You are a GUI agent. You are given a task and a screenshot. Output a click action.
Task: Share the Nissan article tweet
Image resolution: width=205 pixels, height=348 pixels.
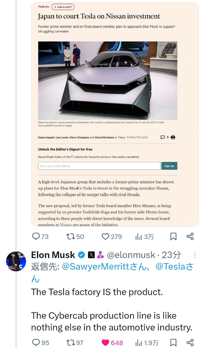190,237
